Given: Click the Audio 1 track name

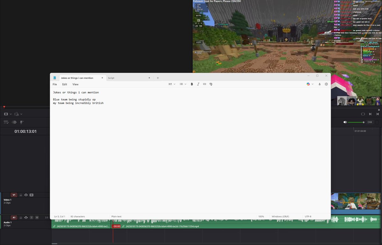Looking at the screenshot, I should tap(7, 222).
